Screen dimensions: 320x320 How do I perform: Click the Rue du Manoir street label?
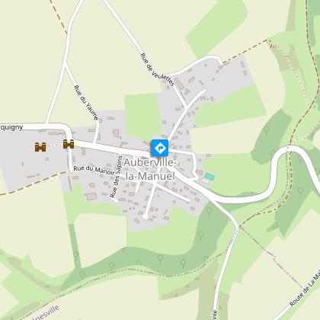coord(94,170)
